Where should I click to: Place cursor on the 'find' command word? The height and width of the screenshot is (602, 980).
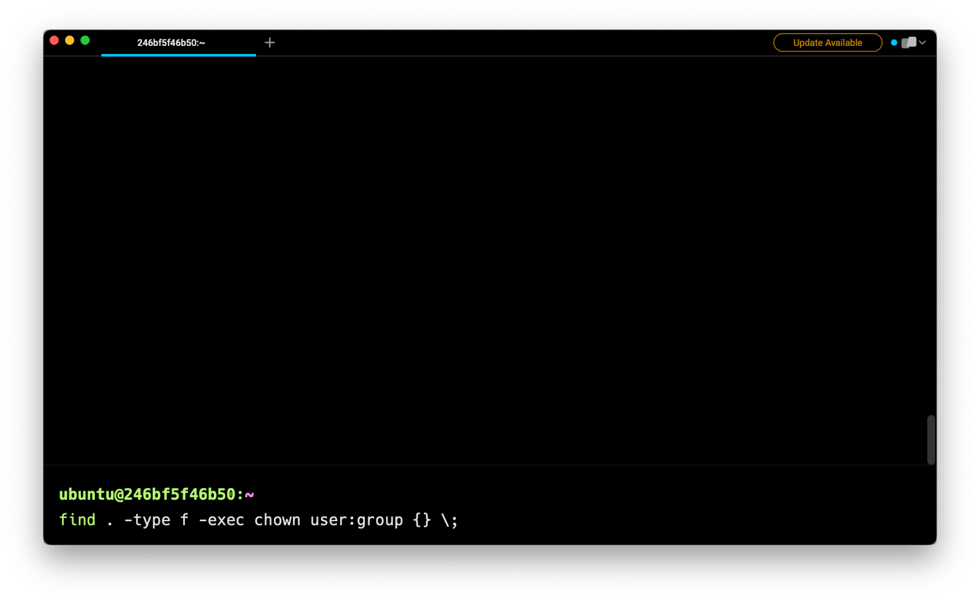pyautogui.click(x=77, y=520)
